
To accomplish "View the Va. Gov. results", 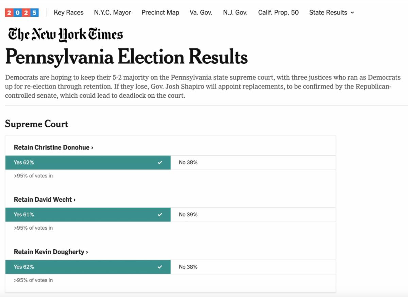I will pos(201,12).
